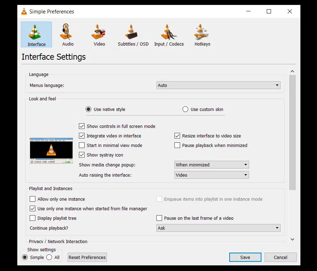Click the scrollbar down arrow
This screenshot has height=271, width=317.
click(292, 239)
